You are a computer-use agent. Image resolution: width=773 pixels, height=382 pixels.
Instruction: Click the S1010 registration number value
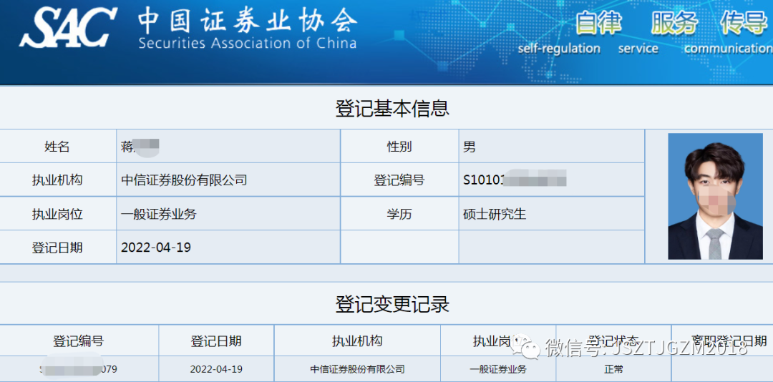point(515,180)
